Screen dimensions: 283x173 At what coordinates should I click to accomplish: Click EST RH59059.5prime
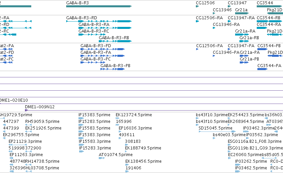(x=43, y=122)
